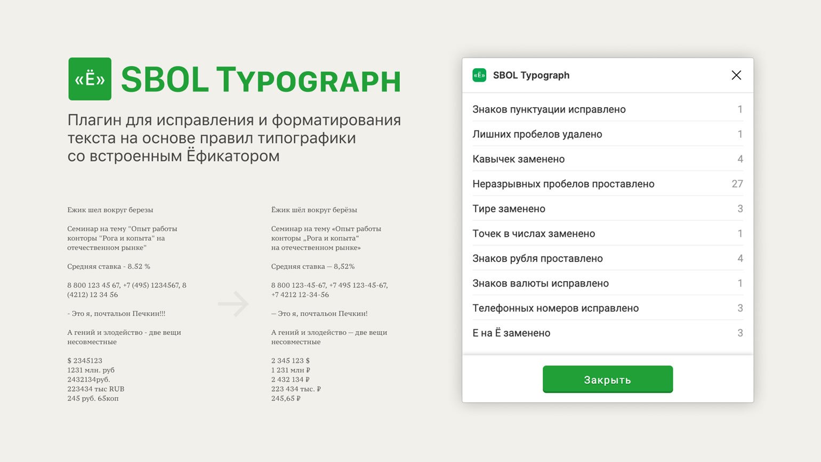The height and width of the screenshot is (462, 821).
Task: Select the row 'Точек в числах заменено'
Action: (x=608, y=233)
